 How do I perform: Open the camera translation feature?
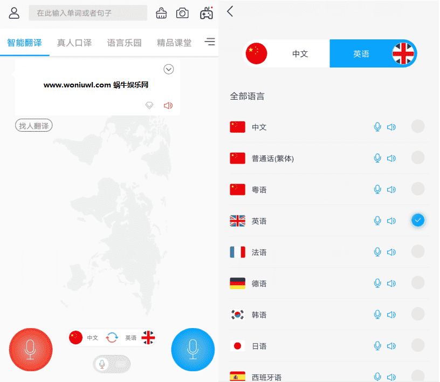tap(182, 13)
